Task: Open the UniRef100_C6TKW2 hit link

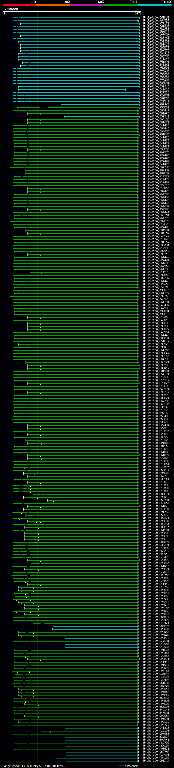Action: point(156,18)
